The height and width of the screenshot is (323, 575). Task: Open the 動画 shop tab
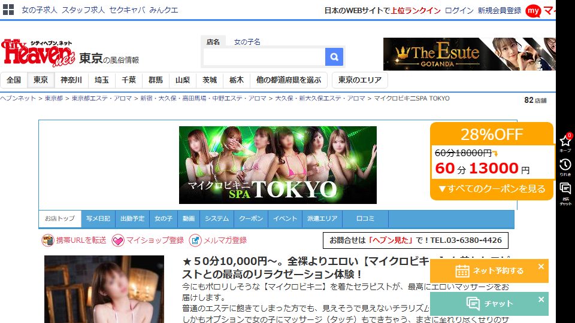[189, 219]
